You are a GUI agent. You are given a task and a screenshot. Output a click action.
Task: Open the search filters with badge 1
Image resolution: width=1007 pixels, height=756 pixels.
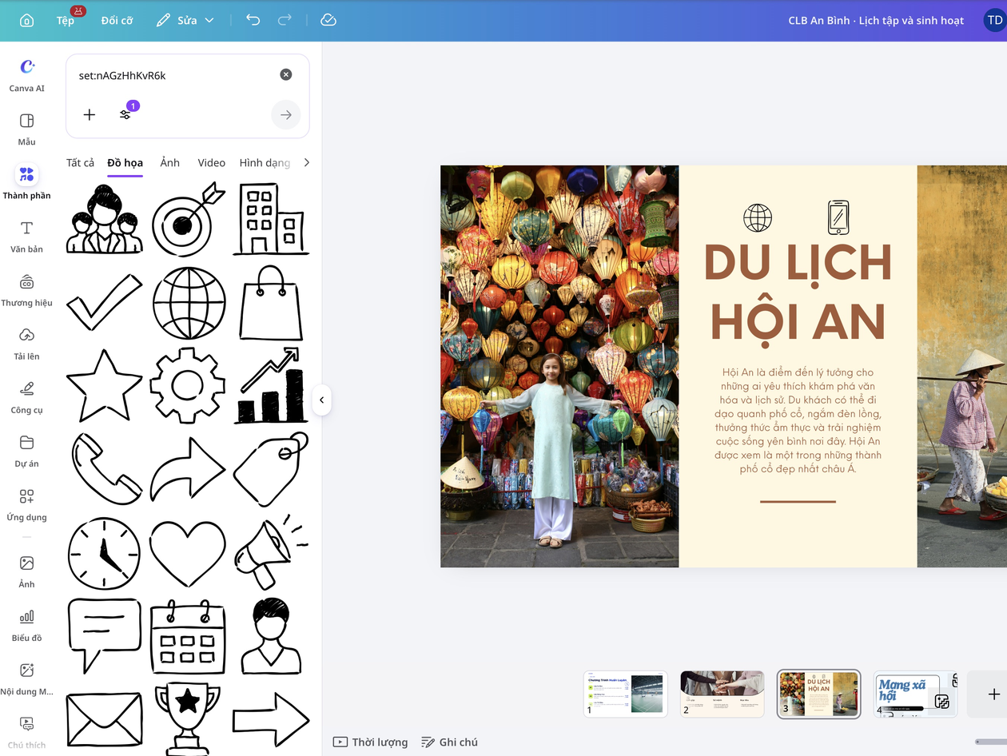125,114
